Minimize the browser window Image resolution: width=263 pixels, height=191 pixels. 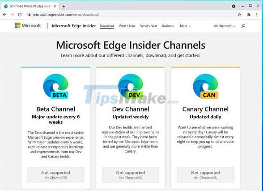coord(243,6)
